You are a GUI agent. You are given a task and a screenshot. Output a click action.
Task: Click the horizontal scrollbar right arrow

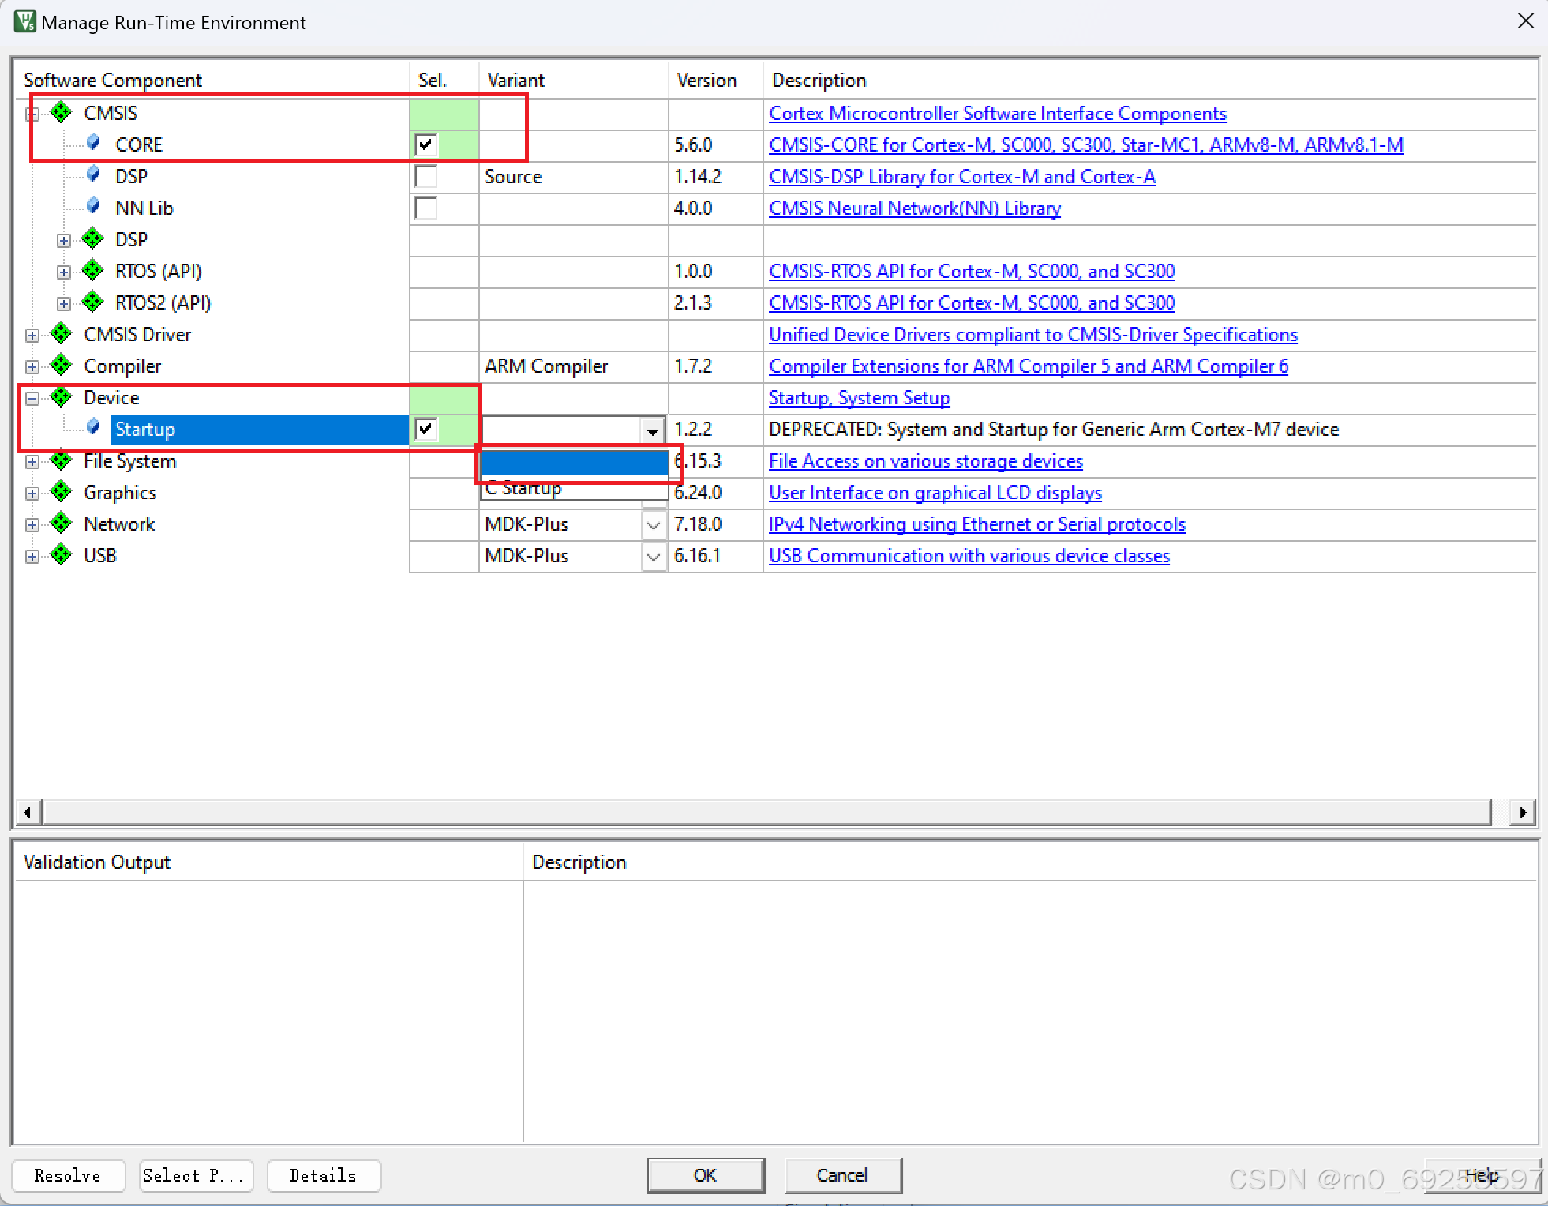(1522, 812)
